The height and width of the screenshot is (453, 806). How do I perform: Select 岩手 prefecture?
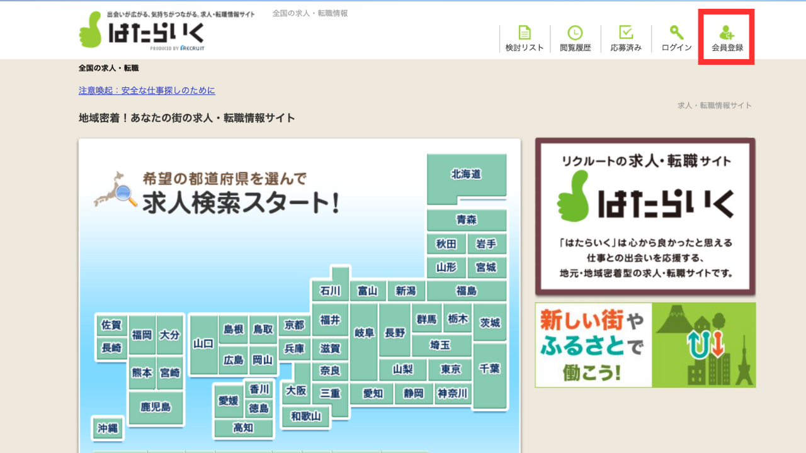click(486, 243)
